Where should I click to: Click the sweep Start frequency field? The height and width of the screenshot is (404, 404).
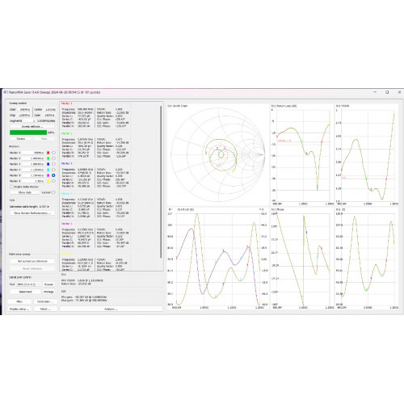point(24,110)
